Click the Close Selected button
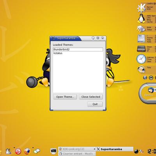Image resolution: width=156 pixels, height=156 pixels. pos(91,97)
